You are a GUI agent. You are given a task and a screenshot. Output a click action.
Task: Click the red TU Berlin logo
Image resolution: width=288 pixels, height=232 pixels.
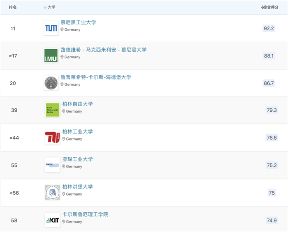(52, 137)
